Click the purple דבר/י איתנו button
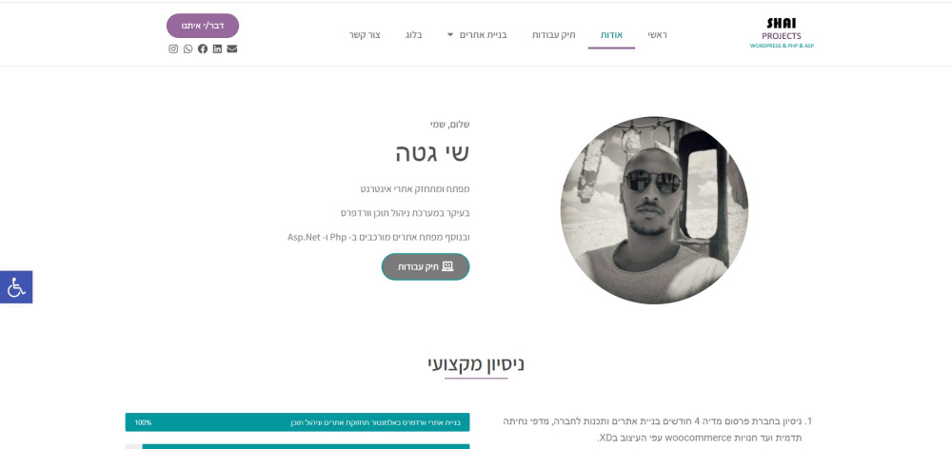The width and height of the screenshot is (952, 449). pyautogui.click(x=203, y=26)
